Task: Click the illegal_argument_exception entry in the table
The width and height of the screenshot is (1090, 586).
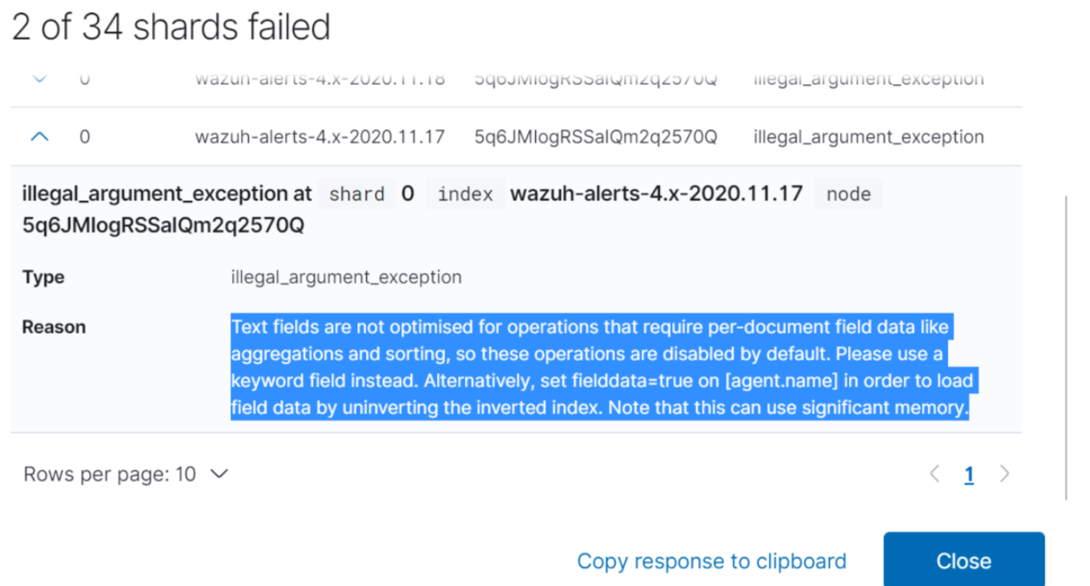Action: tap(868, 136)
